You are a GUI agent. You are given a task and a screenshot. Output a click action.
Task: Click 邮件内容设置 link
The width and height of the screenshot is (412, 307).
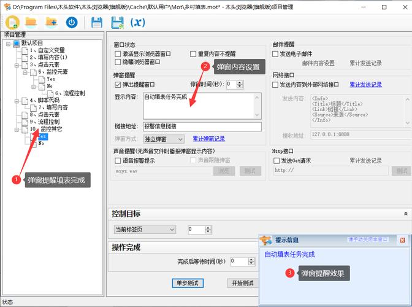coord(318,63)
